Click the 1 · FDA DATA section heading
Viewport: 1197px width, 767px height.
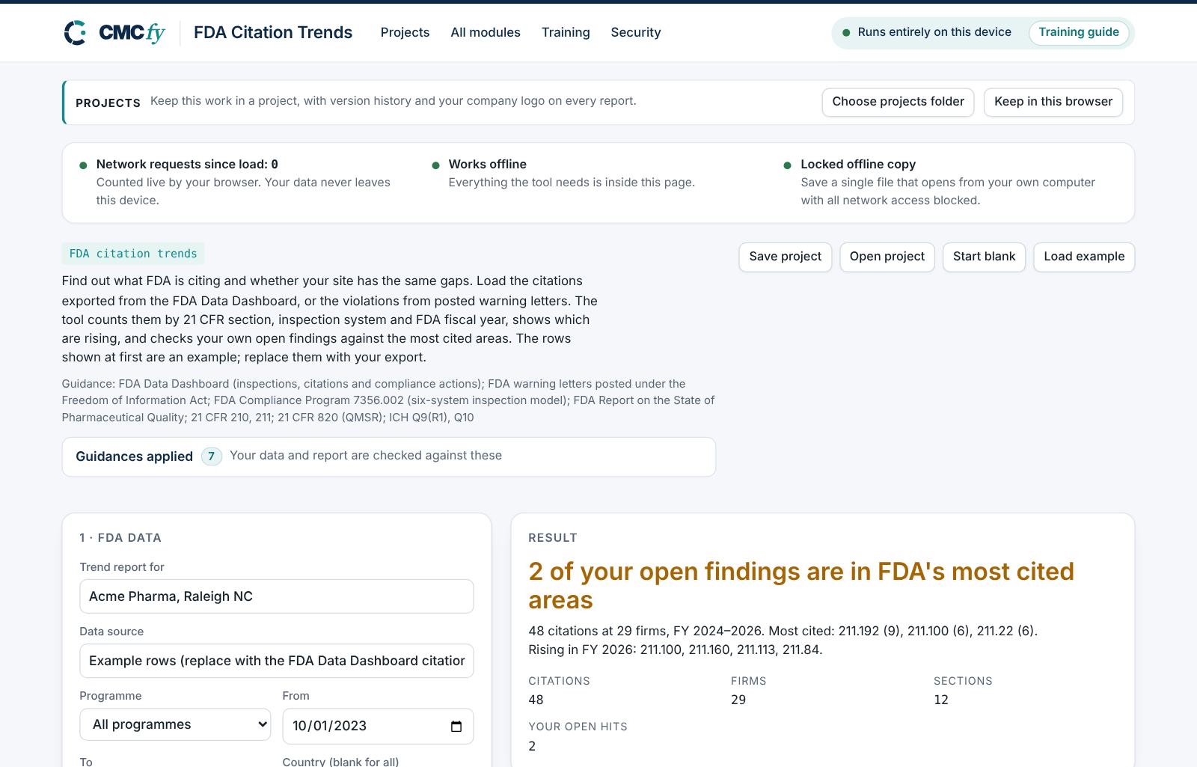[x=120, y=537]
